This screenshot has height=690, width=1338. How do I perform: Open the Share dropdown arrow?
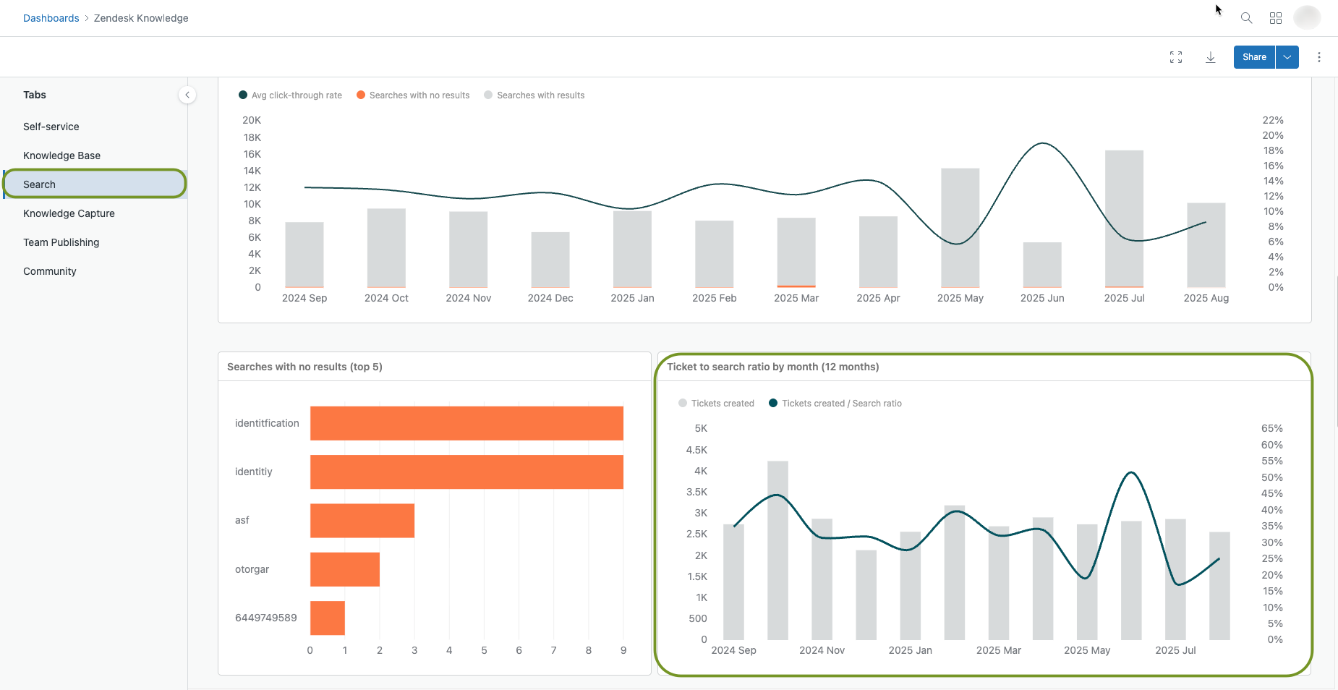(1286, 56)
